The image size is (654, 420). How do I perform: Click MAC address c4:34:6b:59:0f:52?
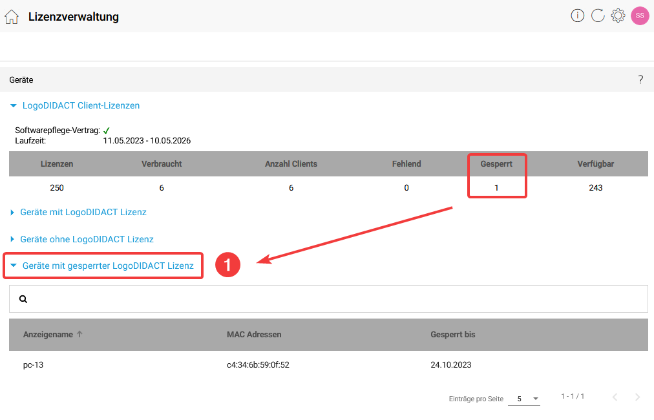258,365
